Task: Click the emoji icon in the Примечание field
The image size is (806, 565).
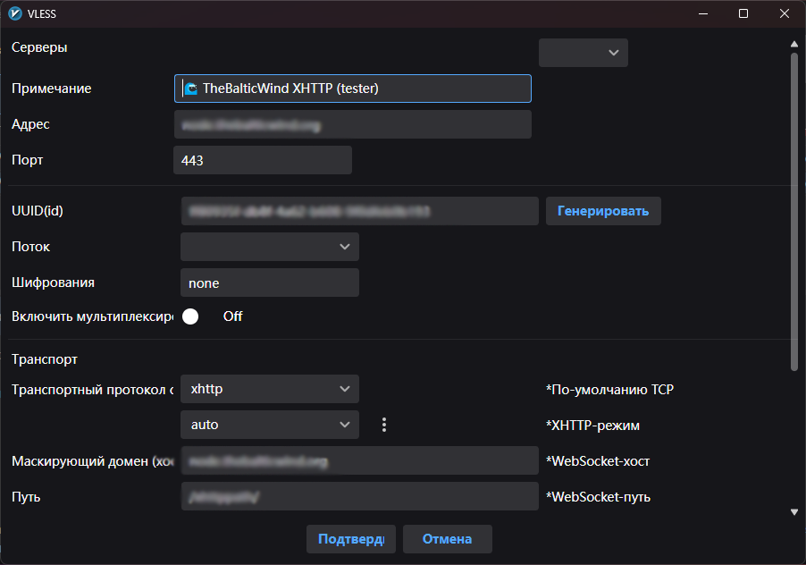Action: click(x=189, y=89)
